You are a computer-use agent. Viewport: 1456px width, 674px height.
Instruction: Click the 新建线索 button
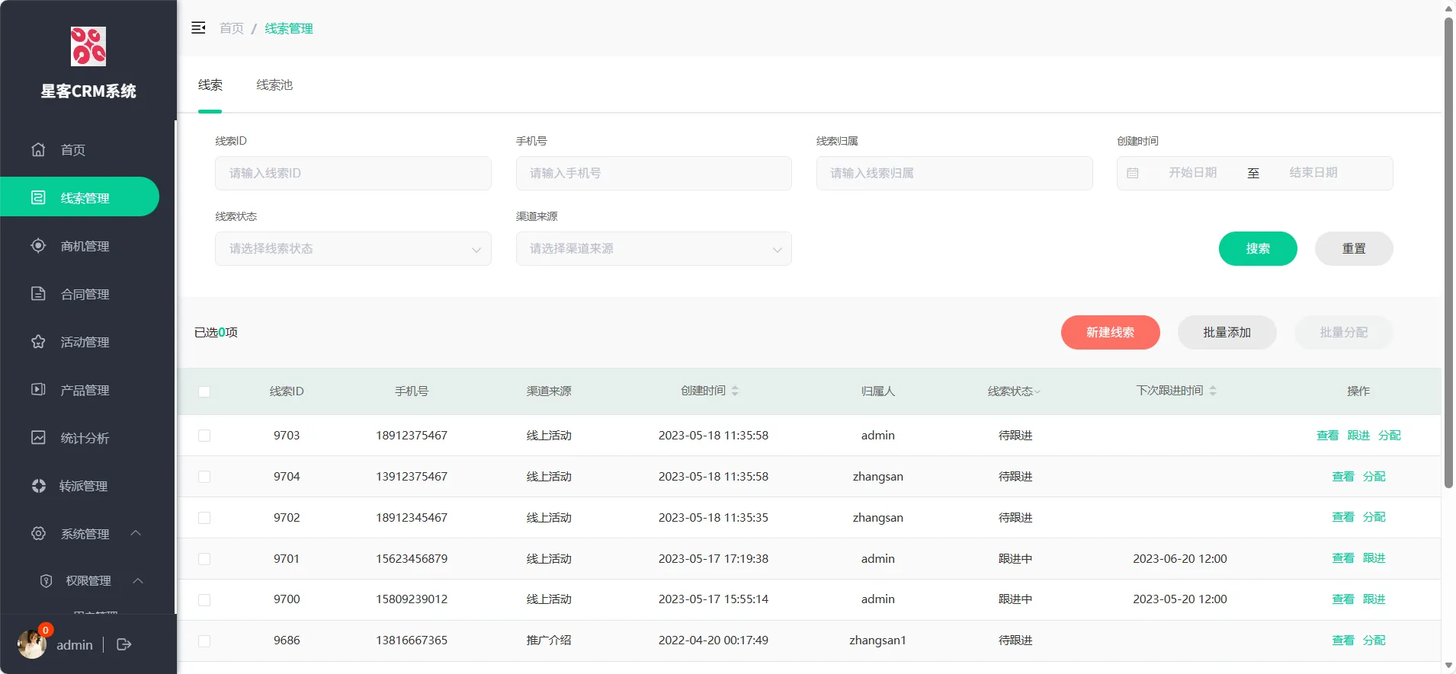(1110, 333)
